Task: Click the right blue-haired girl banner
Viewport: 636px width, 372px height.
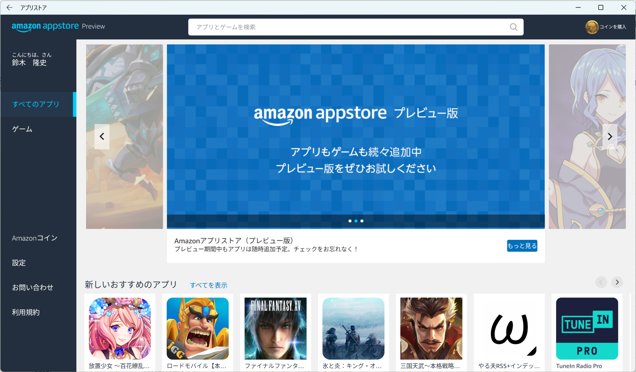Action: click(x=587, y=136)
